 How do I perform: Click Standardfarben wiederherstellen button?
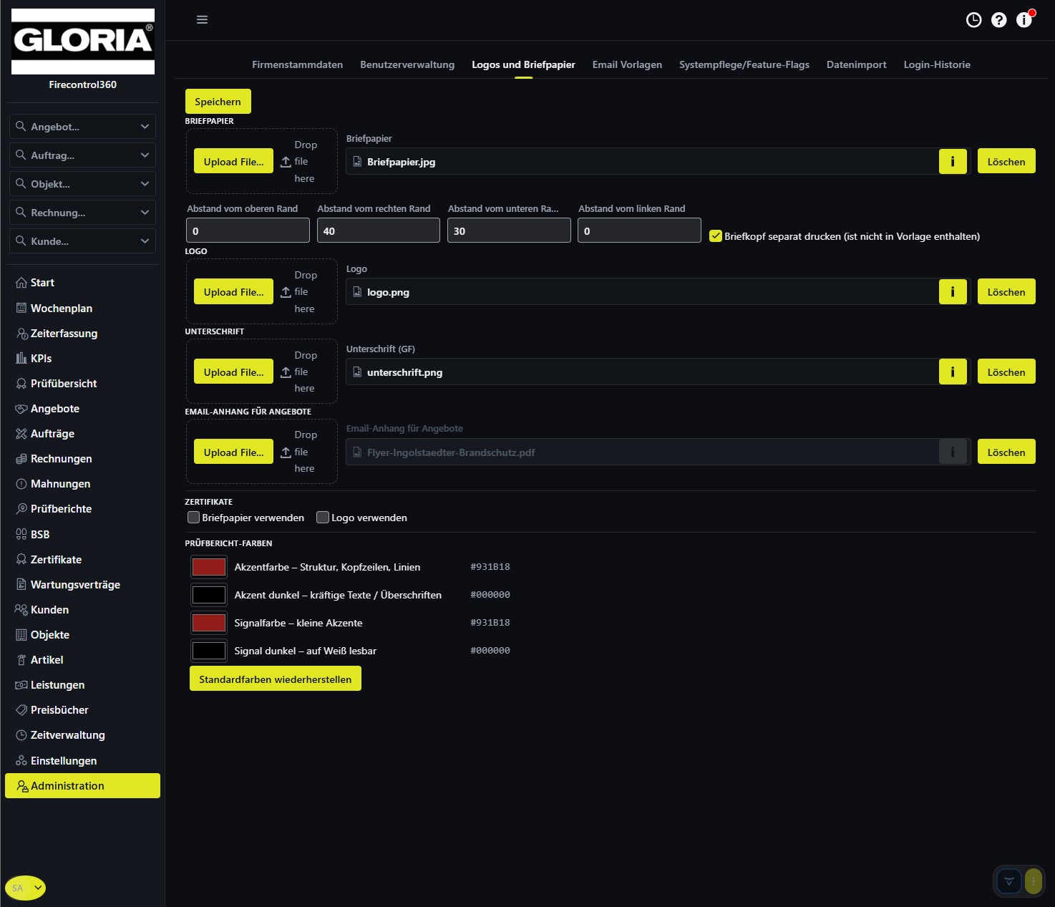tap(276, 679)
